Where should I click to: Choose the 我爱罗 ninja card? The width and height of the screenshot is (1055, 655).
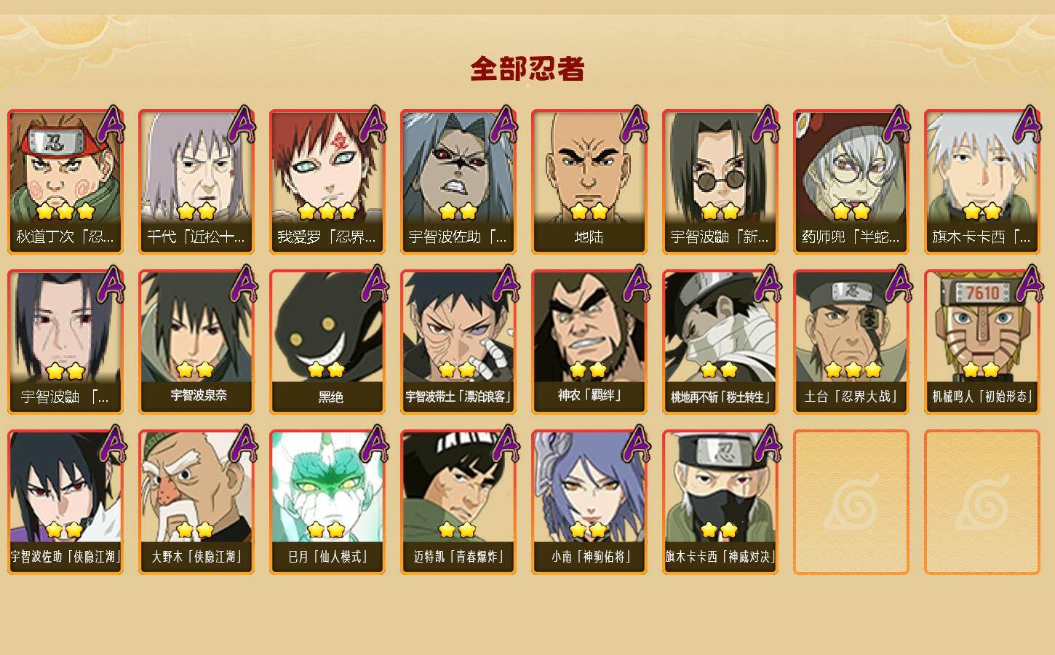[327, 182]
